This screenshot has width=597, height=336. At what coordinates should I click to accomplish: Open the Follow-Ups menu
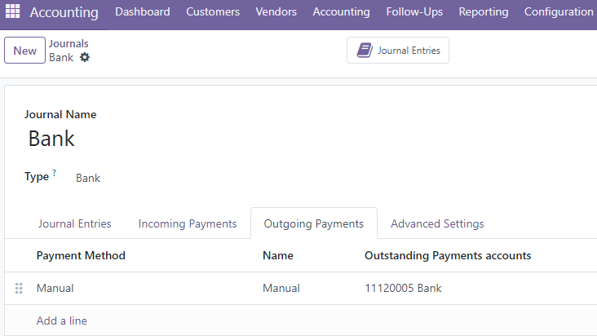(x=414, y=11)
